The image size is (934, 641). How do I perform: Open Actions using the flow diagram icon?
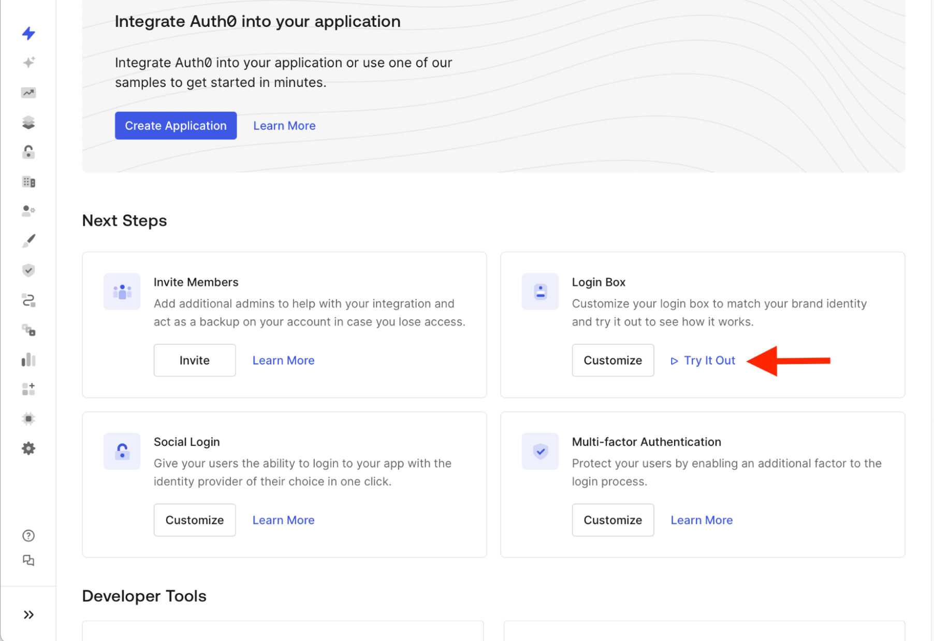[x=28, y=300]
